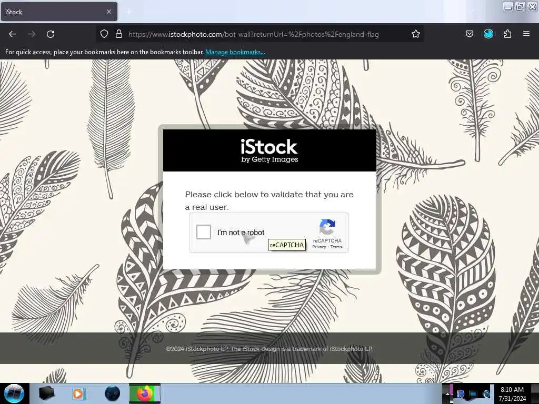Click the padlock site information icon
Viewport: 539px width, 404px height.
(119, 34)
